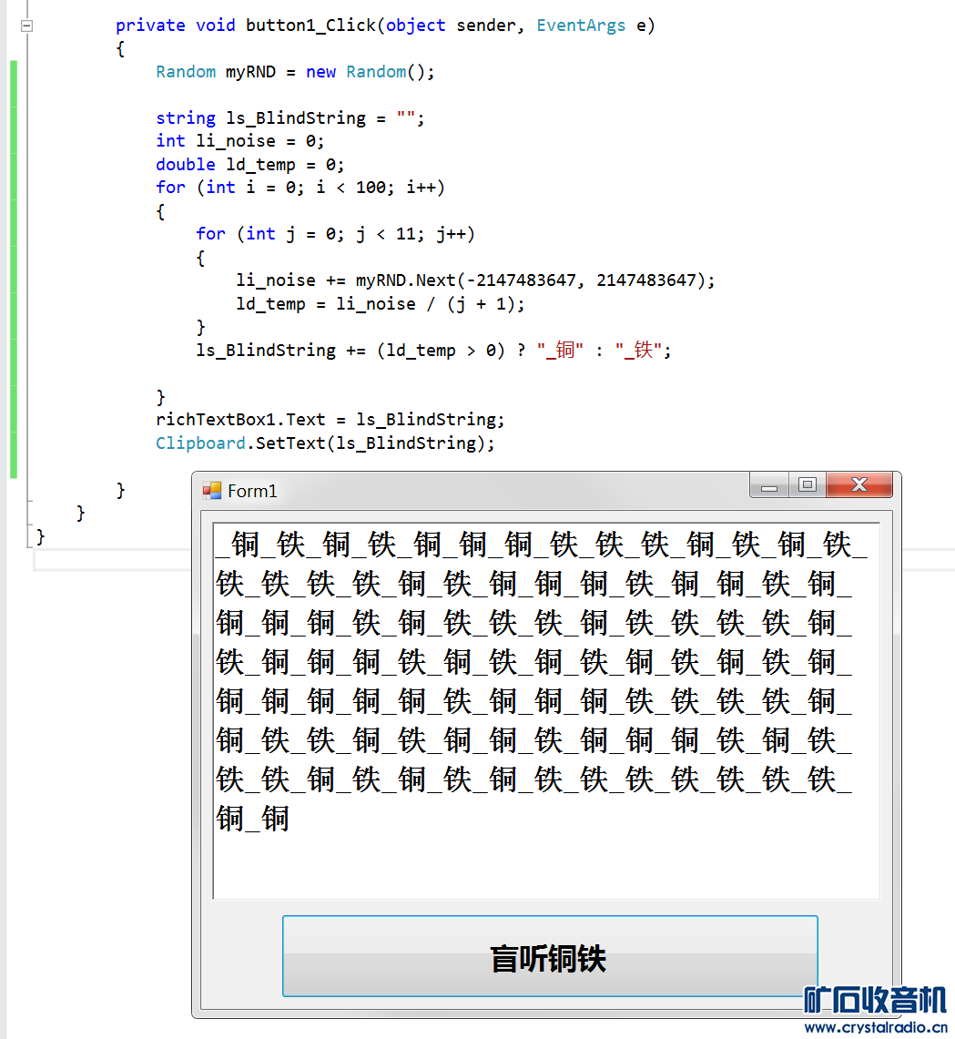This screenshot has width=955, height=1039.
Task: Click the "_铜" string literal in code
Action: click(557, 351)
